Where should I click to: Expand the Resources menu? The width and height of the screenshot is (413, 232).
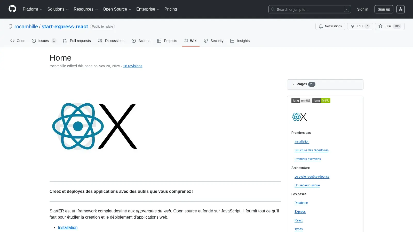click(86, 9)
